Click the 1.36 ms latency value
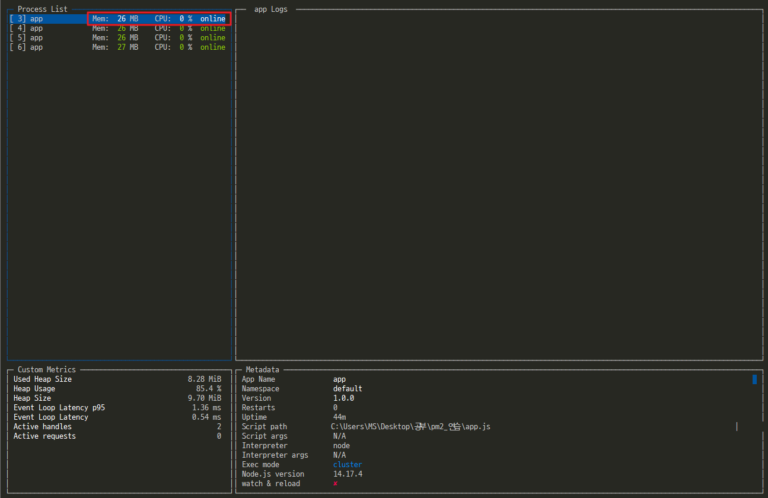Viewport: 768px width, 498px height. (206, 408)
